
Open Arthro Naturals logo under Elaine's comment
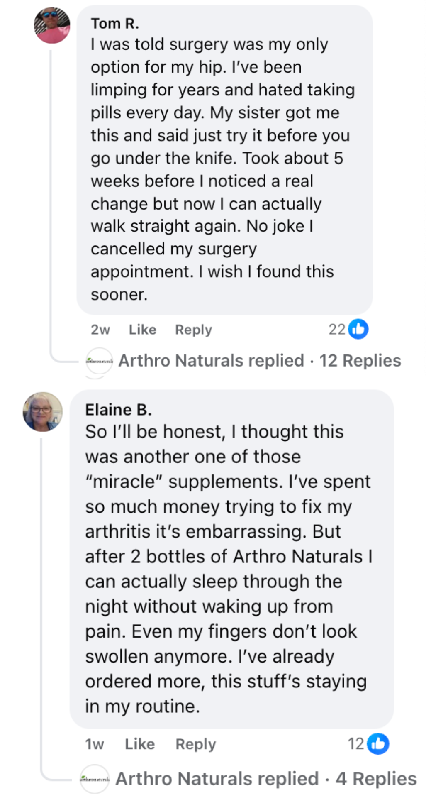[95, 779]
